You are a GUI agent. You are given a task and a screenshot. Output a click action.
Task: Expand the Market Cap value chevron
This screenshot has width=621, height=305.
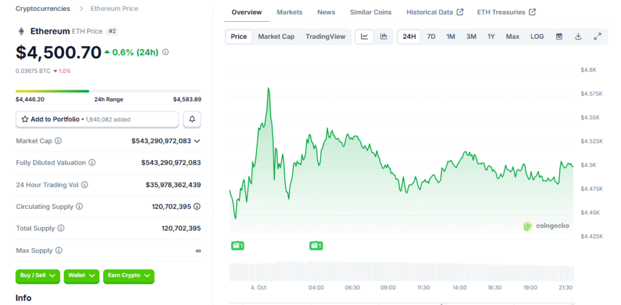pos(197,141)
